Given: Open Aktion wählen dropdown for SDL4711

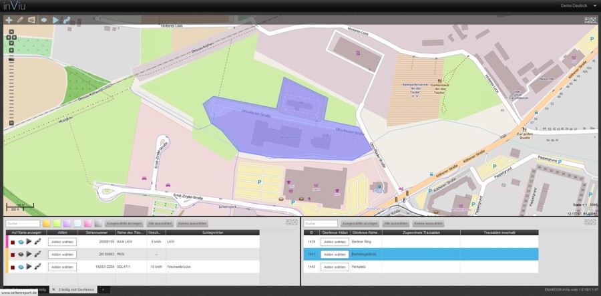Looking at the screenshot, I should (62, 267).
